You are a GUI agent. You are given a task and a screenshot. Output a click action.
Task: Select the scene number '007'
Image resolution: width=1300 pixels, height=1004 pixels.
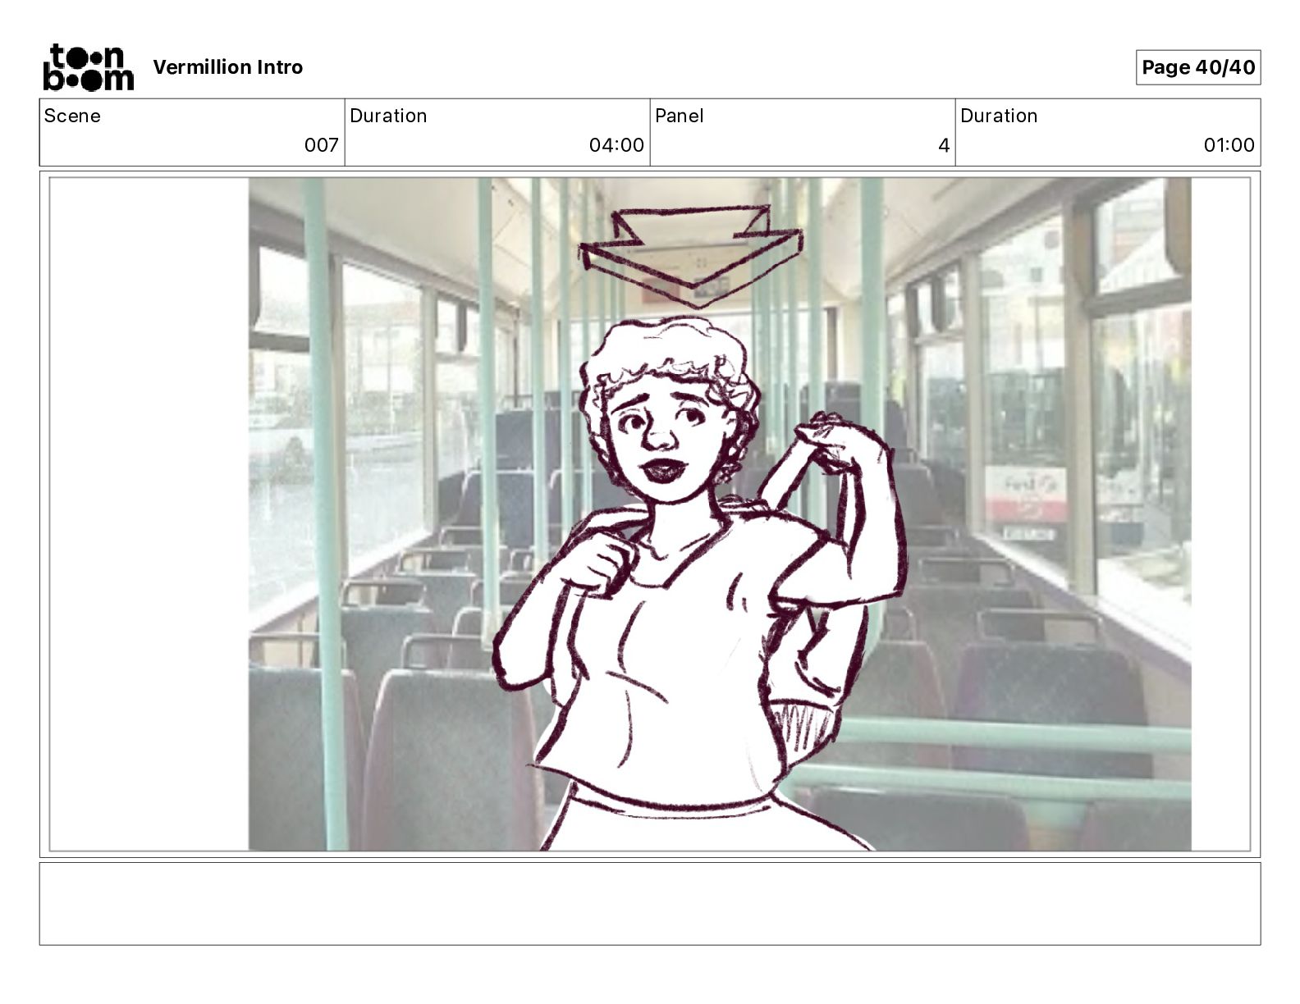[321, 145]
